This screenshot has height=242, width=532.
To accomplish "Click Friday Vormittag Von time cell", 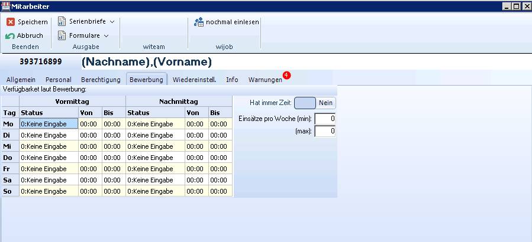I will (x=91, y=169).
